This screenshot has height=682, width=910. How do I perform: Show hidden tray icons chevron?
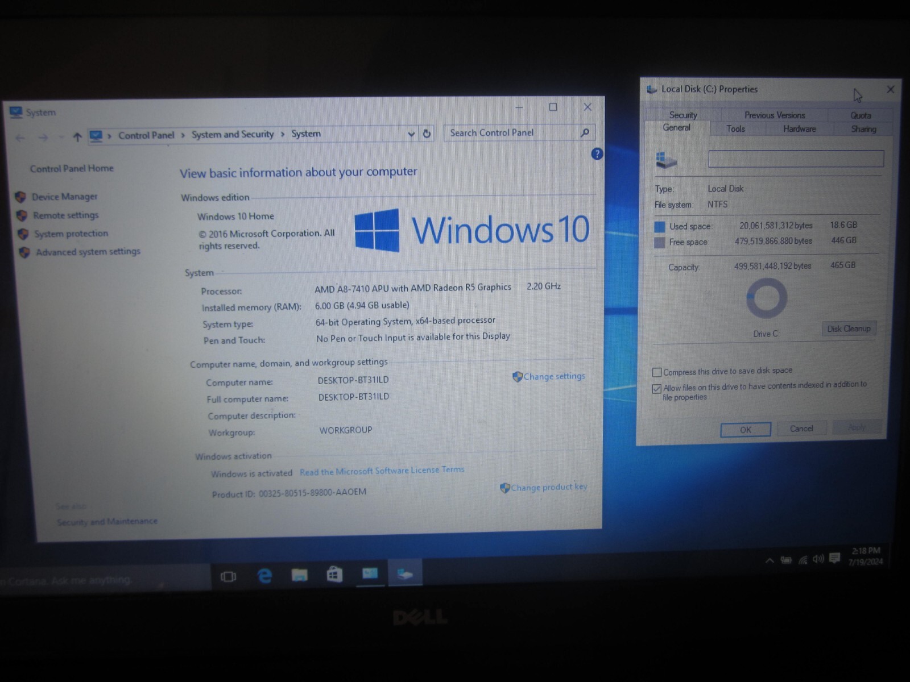coord(770,560)
